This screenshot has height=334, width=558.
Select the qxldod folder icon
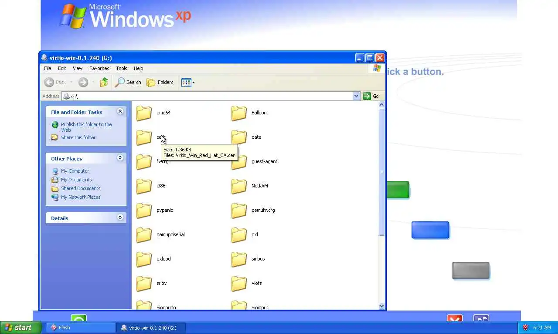pyautogui.click(x=144, y=259)
